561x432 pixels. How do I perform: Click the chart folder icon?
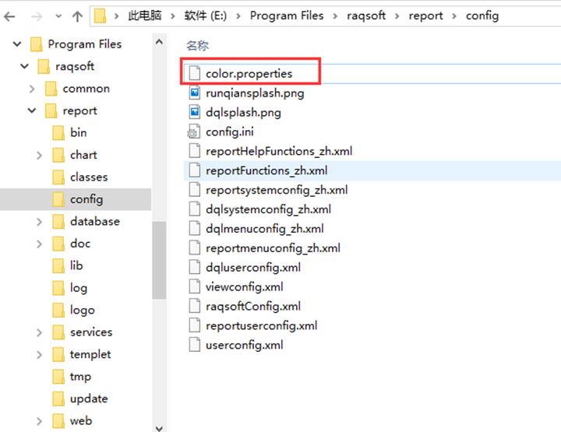tap(58, 155)
